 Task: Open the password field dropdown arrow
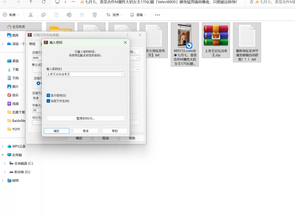point(122,74)
